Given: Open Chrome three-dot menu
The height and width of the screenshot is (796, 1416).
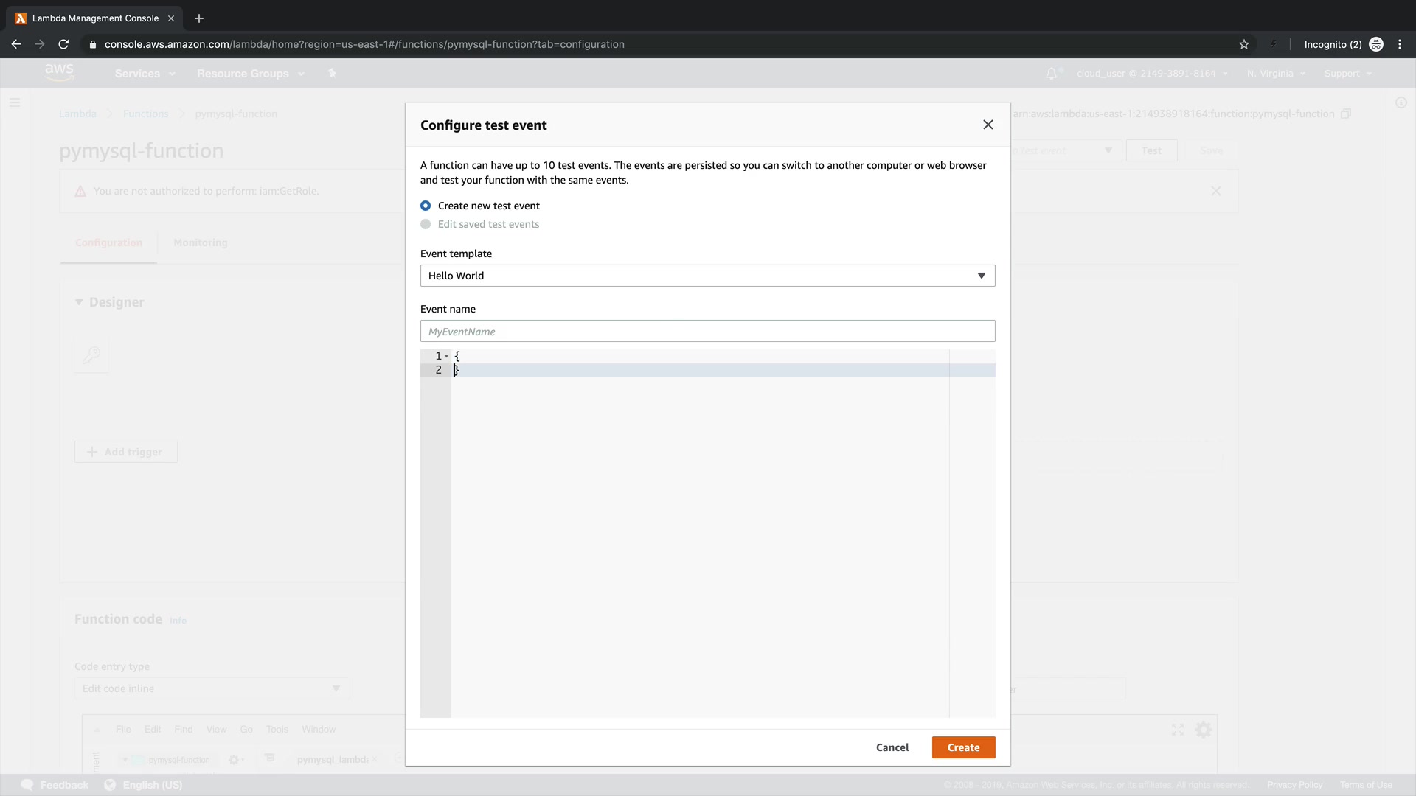Looking at the screenshot, I should (1399, 44).
